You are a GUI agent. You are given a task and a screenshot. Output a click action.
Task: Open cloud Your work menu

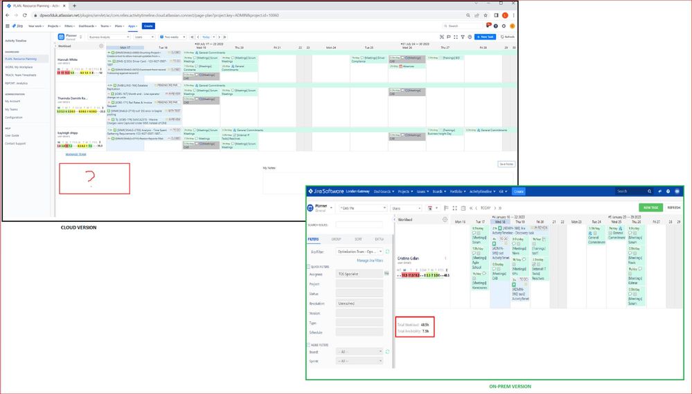click(36, 26)
